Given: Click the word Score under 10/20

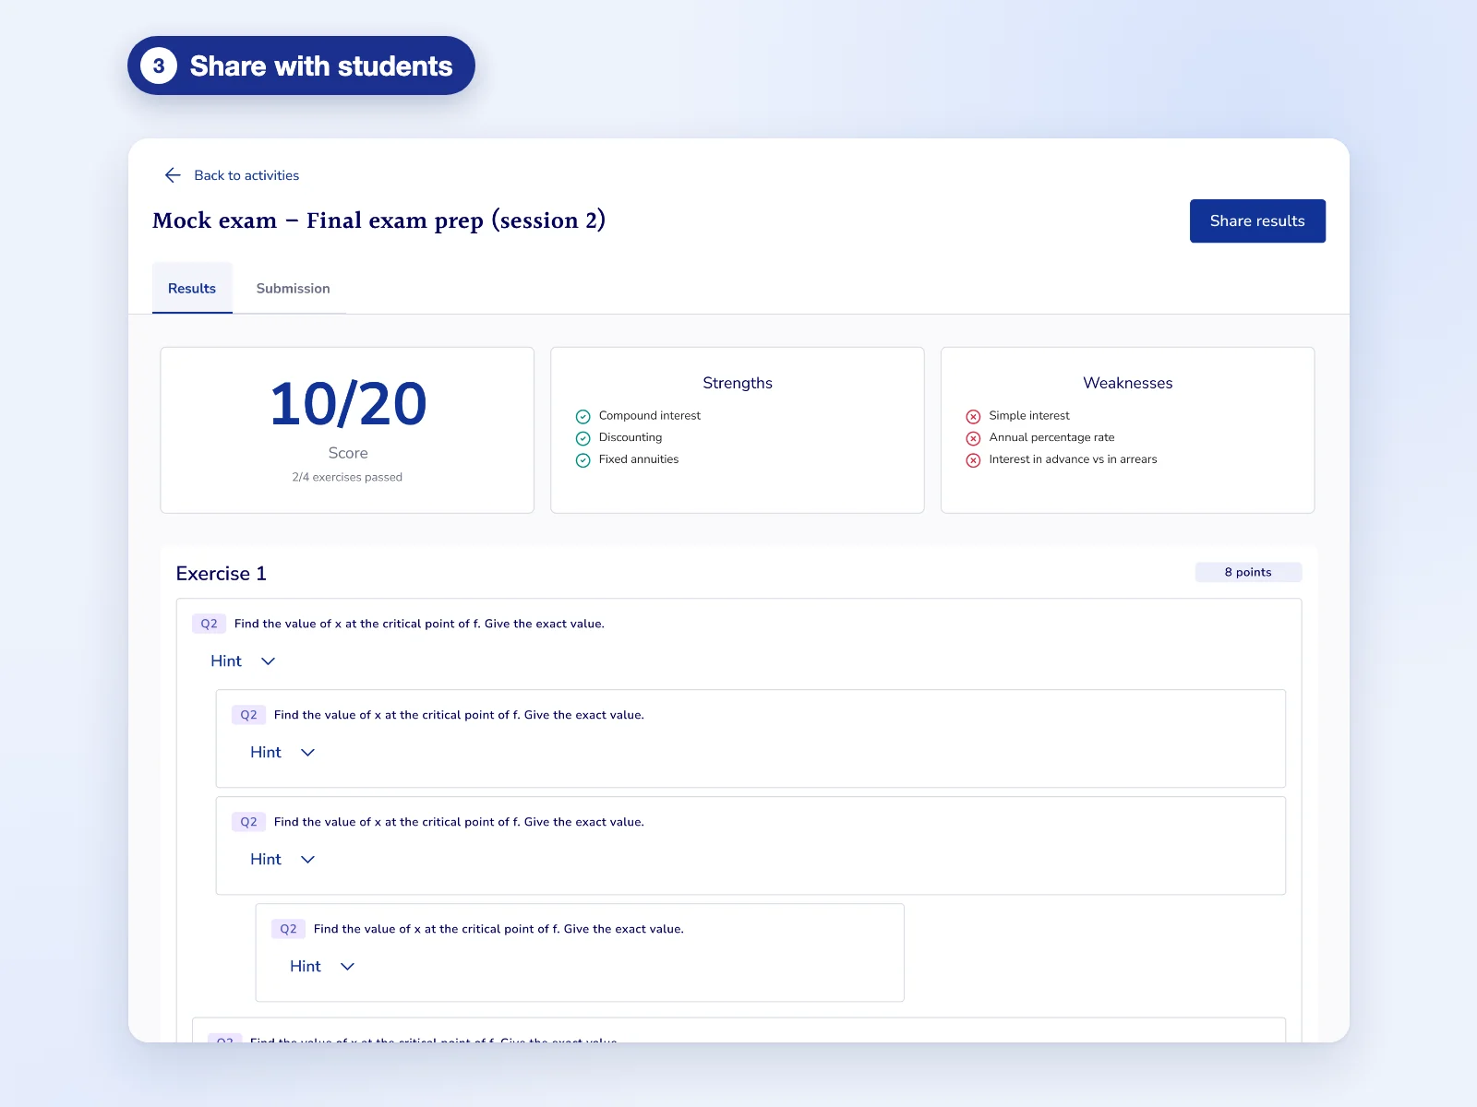Looking at the screenshot, I should coord(348,453).
